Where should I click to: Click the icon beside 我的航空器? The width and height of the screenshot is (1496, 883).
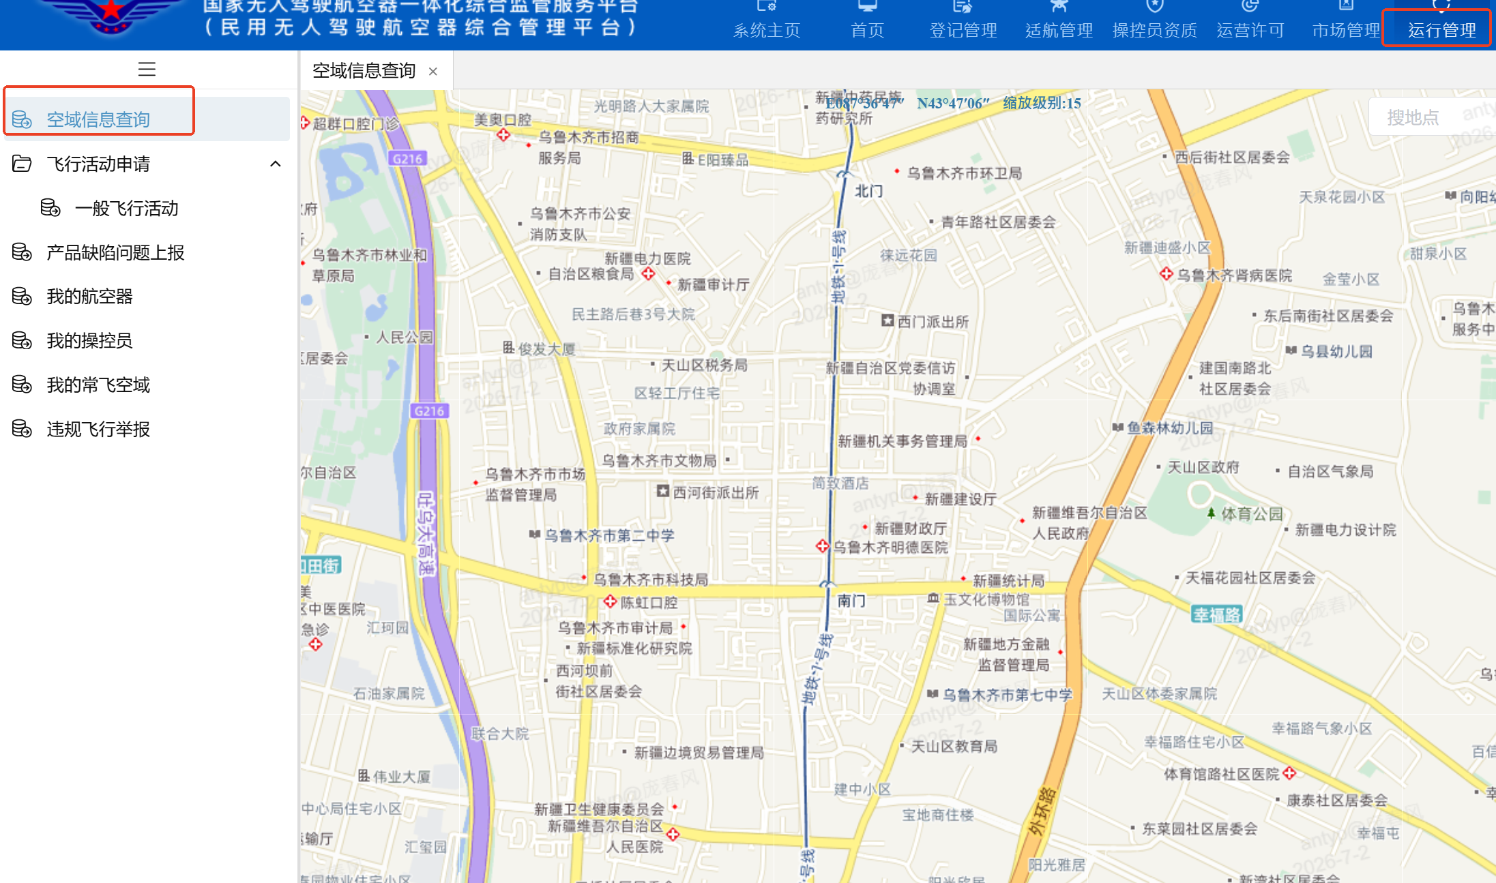tap(22, 296)
